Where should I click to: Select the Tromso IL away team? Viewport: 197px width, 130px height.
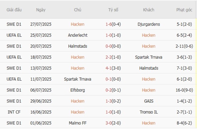(x=149, y=112)
